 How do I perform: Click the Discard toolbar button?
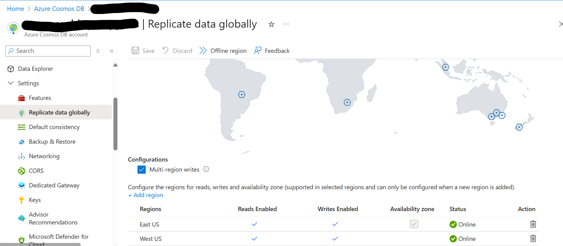(x=177, y=51)
